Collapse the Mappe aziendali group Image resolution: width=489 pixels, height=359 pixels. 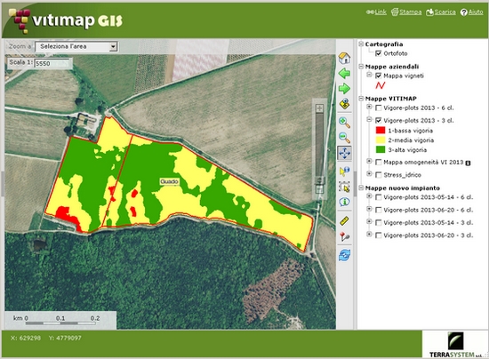(361, 67)
